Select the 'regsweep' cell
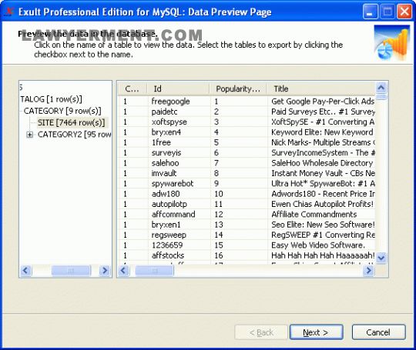 click(169, 235)
